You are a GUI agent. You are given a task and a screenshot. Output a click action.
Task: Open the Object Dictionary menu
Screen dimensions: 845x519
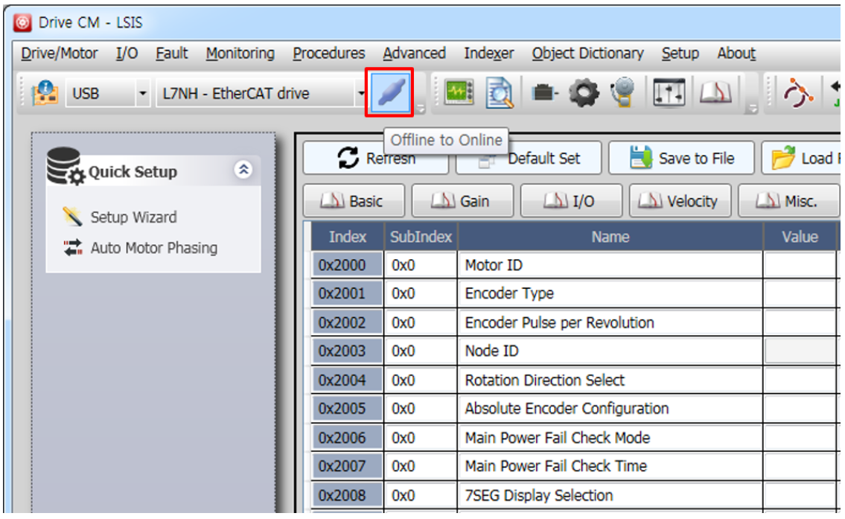point(587,54)
